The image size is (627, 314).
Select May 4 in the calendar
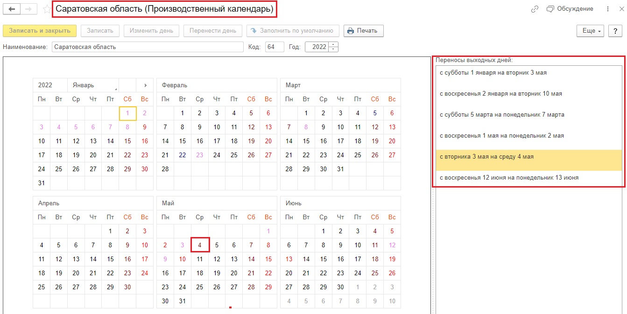click(x=200, y=245)
